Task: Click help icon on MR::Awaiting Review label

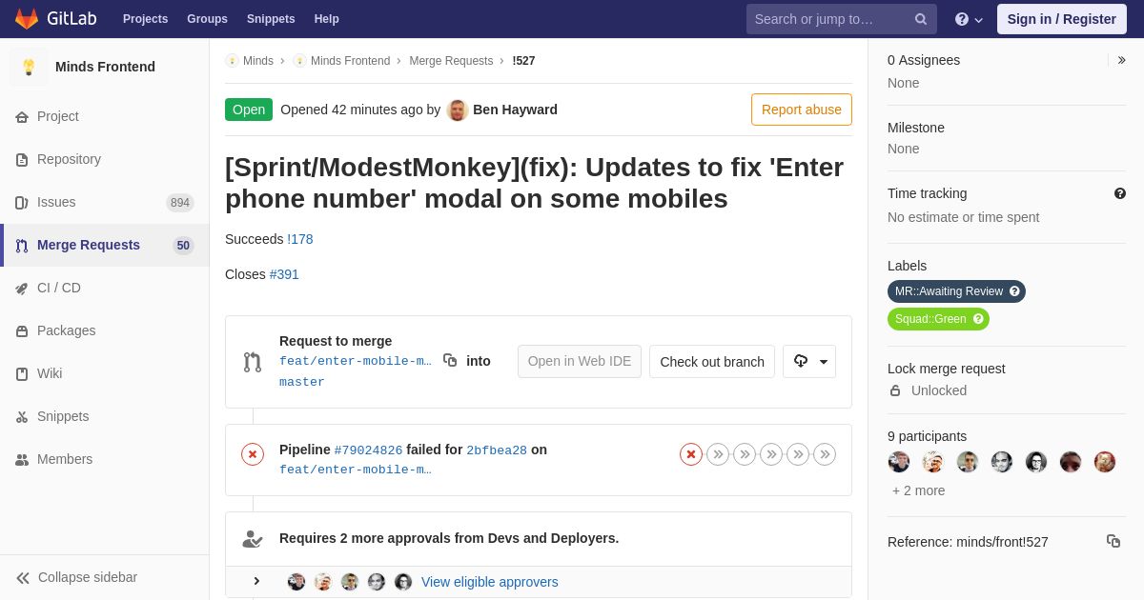Action: 1014,291
